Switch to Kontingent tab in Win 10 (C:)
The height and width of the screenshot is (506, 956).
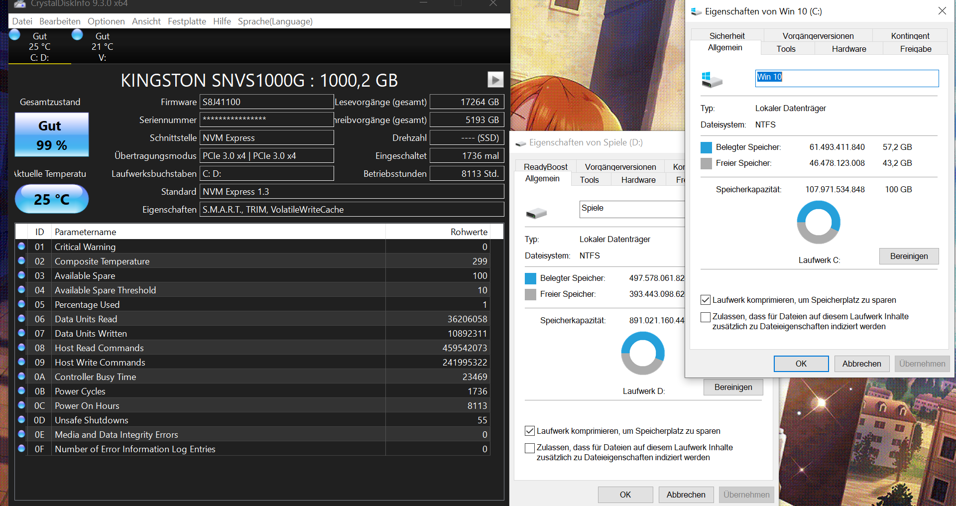(910, 35)
